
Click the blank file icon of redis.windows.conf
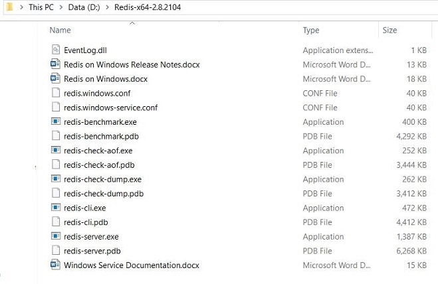tap(56, 93)
